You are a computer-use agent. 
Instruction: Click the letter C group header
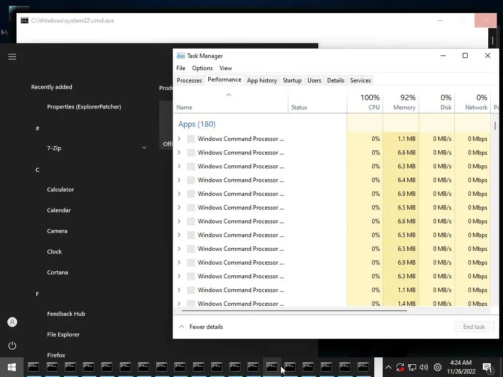(37, 170)
